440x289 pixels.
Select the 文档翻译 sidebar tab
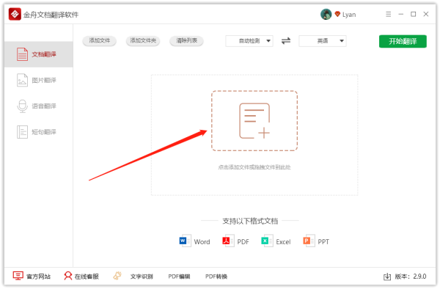point(38,54)
